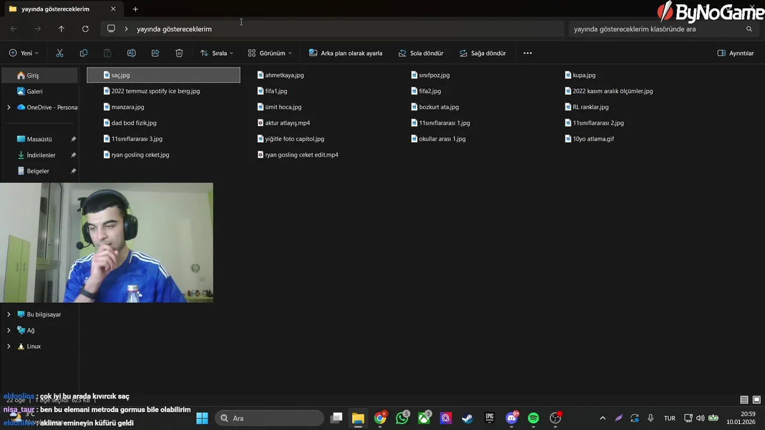This screenshot has width=765, height=430.
Task: Toggle the Ayrıntılar details pane
Action: [x=736, y=53]
